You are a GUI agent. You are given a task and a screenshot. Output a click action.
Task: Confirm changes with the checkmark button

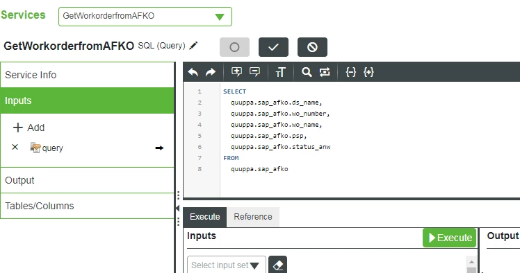(273, 47)
